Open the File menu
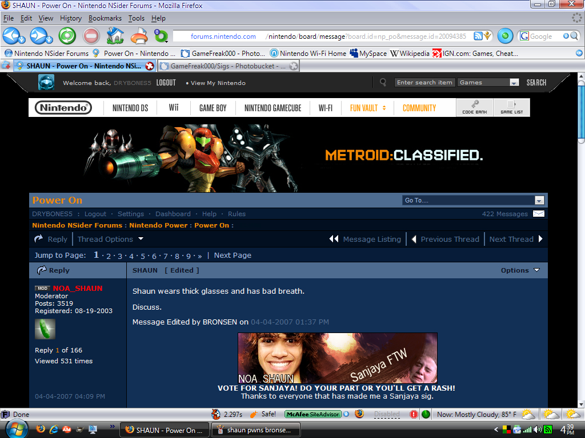This screenshot has width=585, height=438. (8, 18)
